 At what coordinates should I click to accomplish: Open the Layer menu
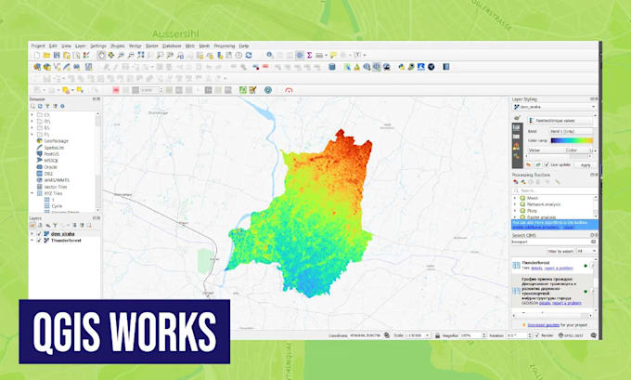pyautogui.click(x=81, y=46)
